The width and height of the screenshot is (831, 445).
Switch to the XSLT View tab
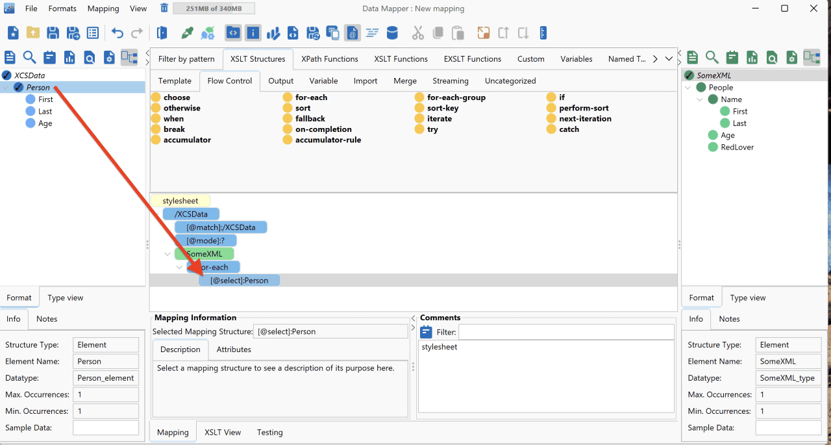point(223,432)
